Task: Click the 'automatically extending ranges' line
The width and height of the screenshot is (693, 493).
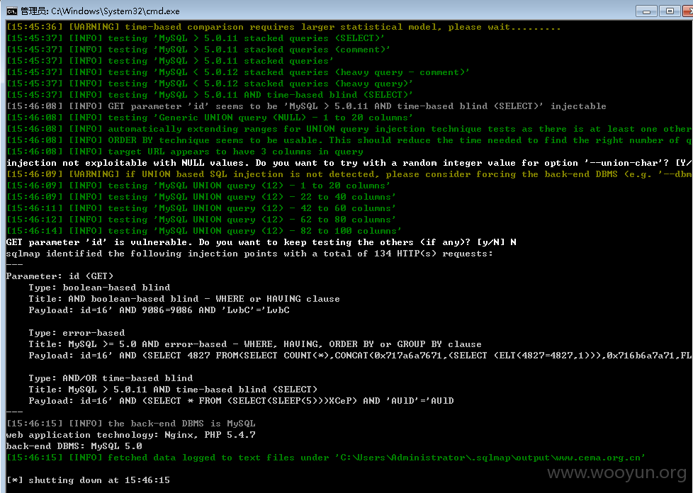Action: 349,129
